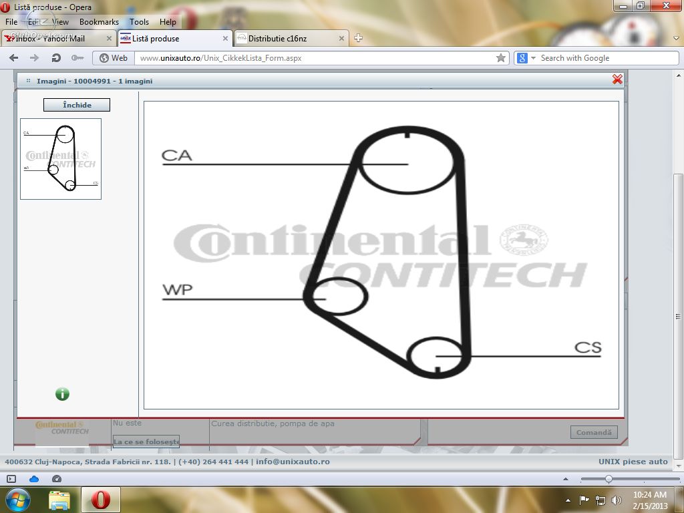The width and height of the screenshot is (684, 513).
Task: Show hidden system tray icons
Action: (568, 500)
